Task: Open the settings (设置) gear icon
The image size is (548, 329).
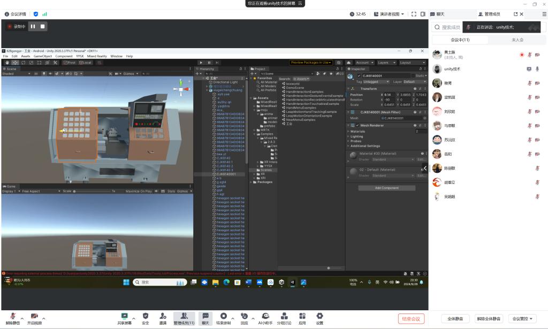Action: [319, 316]
